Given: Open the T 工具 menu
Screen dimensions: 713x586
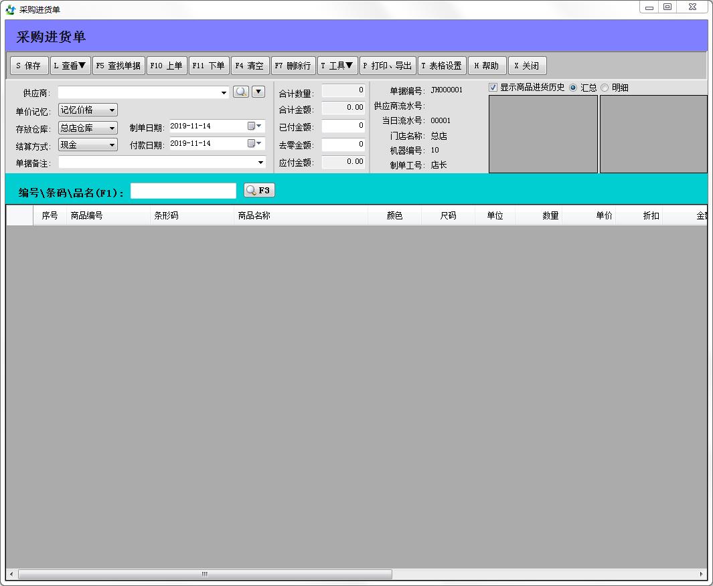Looking at the screenshot, I should 337,66.
